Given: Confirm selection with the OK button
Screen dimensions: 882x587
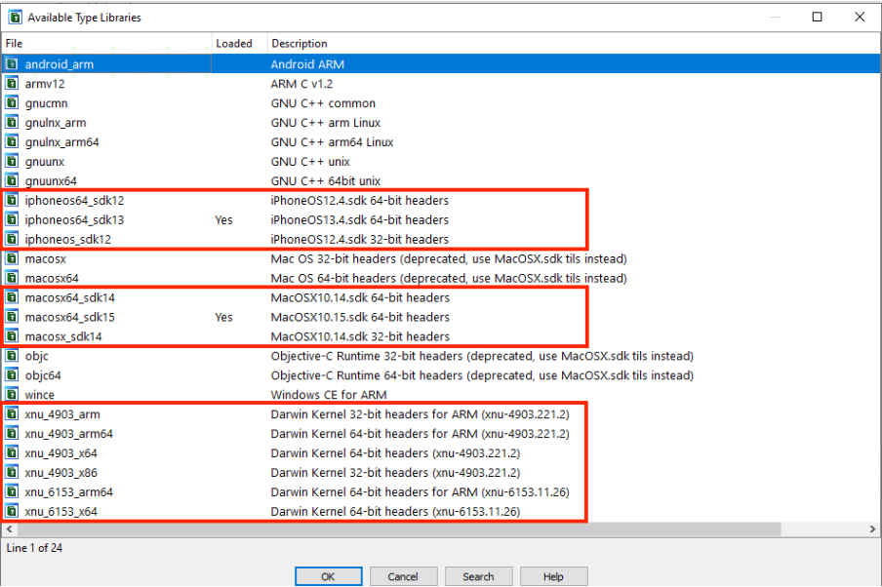Looking at the screenshot, I should [x=329, y=576].
